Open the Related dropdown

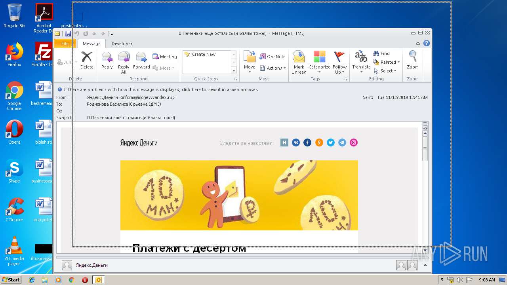tap(387, 62)
